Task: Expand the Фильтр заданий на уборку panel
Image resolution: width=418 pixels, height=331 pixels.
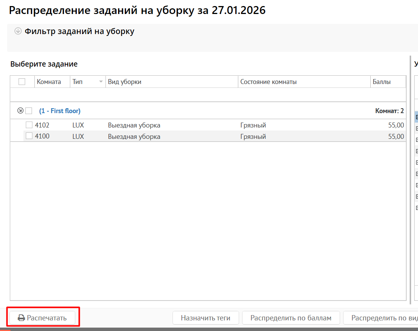Action: coord(18,31)
